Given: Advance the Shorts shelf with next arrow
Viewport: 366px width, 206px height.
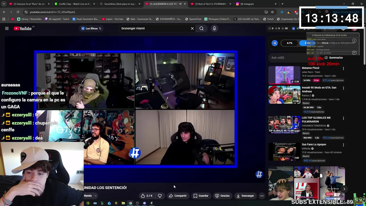Looking at the screenshot, I should pos(344,189).
